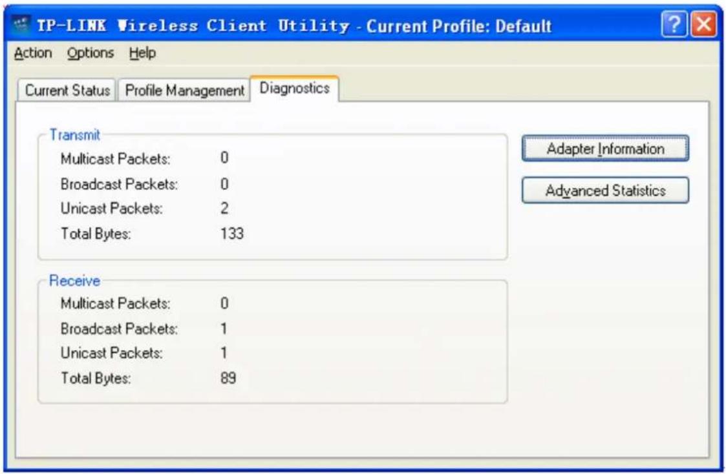Click Receive Unicast Packets label

112,353
